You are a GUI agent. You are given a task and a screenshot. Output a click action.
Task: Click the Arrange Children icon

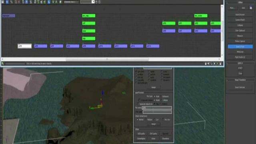click(x=35, y=2)
